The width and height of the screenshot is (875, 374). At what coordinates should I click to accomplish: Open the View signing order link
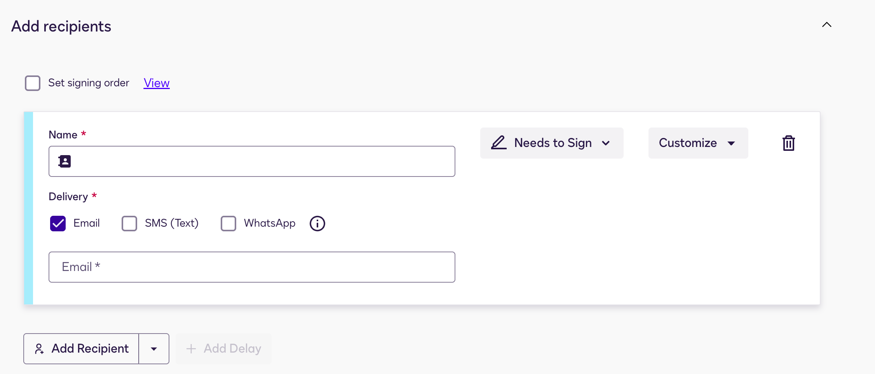pyautogui.click(x=156, y=83)
